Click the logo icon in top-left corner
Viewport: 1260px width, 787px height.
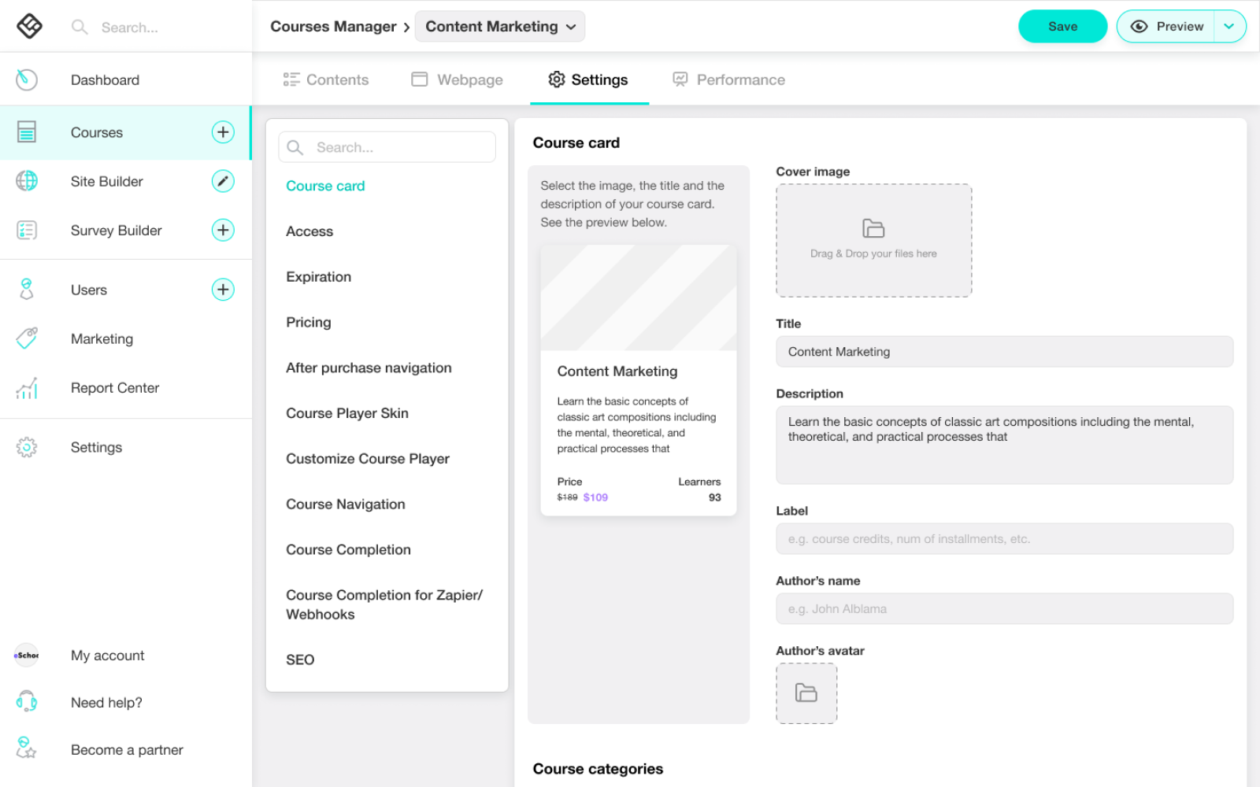point(29,26)
